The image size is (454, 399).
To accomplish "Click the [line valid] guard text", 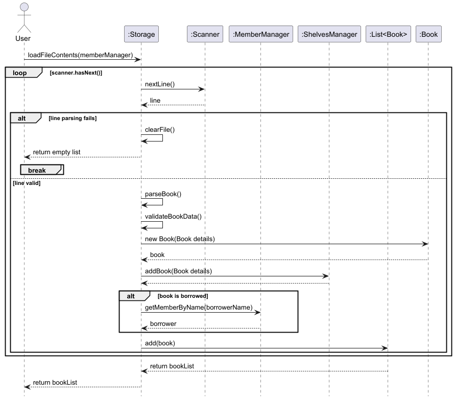I will (27, 183).
